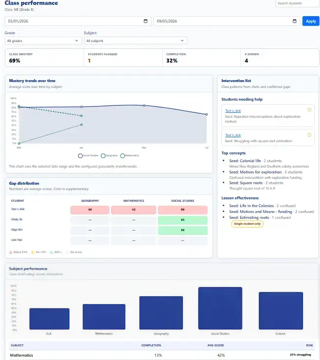This screenshot has height=360, width=320.
Task: Open the Seed: Life in the Colonies lesson
Action: click(252, 206)
